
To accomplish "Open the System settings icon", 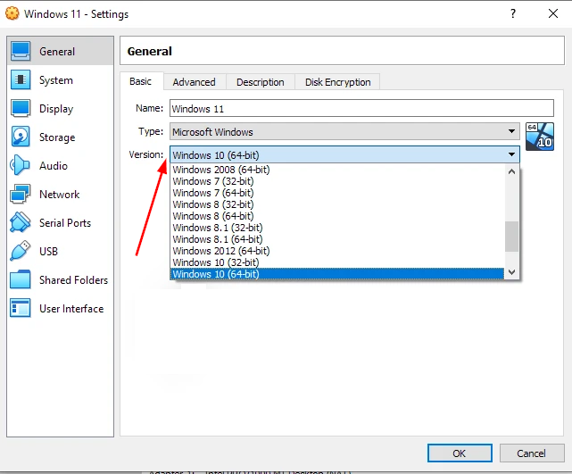I will (21, 80).
